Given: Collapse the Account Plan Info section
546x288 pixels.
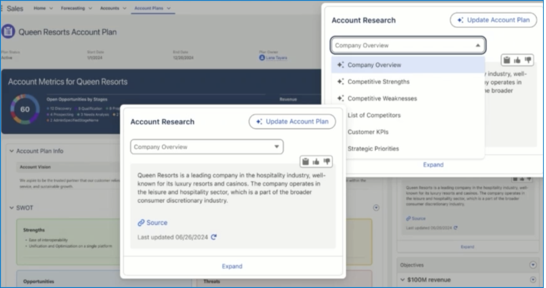Looking at the screenshot, I should pyautogui.click(x=12, y=151).
